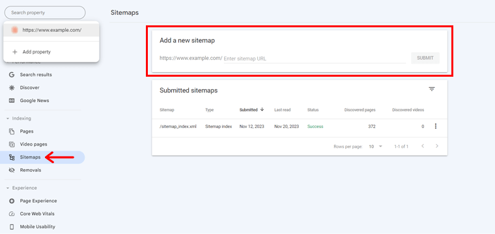Collapse the Indexing section
This screenshot has width=495, height=234.
[19, 118]
